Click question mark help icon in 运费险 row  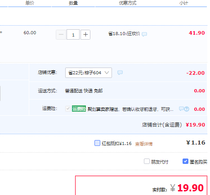[187, 109]
